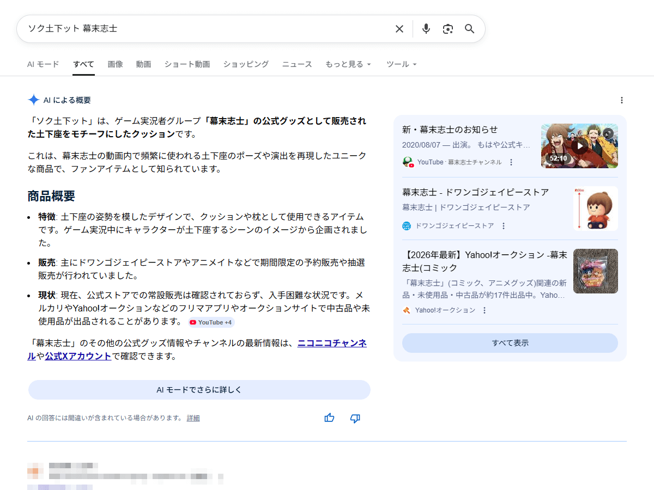This screenshot has width=654, height=490.
Task: Expand the もっと見る dropdown
Action: click(348, 64)
